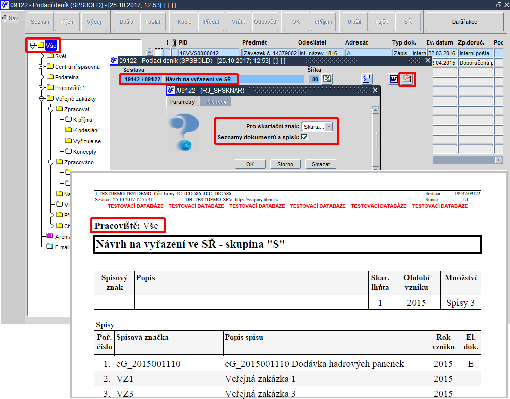This screenshot has height=399, width=510.
Task: Click the cyan E-mail folder icon
Action: pos(50,247)
